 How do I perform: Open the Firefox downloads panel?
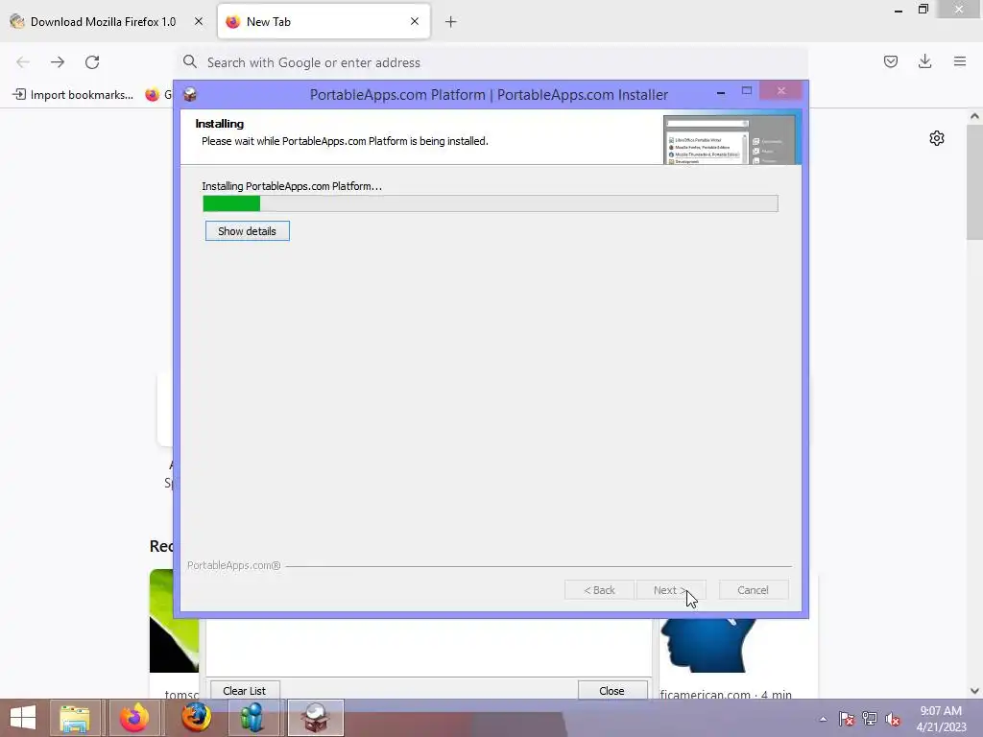click(x=924, y=61)
